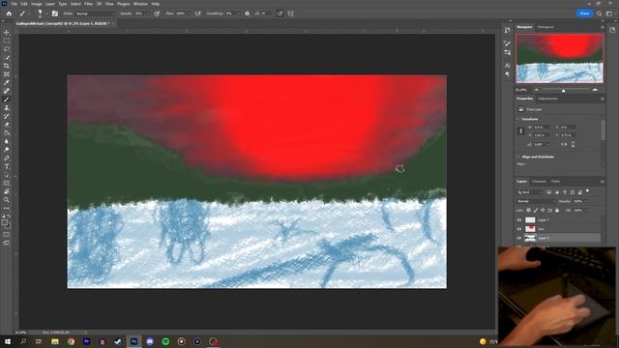Viewport: 619px width, 348px height.
Task: Open the Steam icon in the taskbar
Action: pos(118,341)
